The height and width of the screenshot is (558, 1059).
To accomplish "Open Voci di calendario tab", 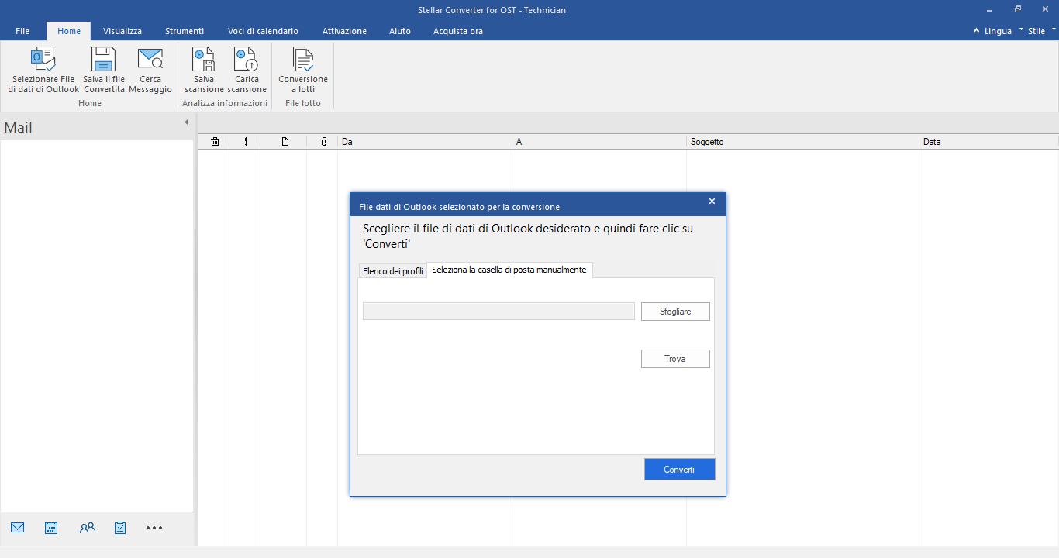I will (x=263, y=31).
